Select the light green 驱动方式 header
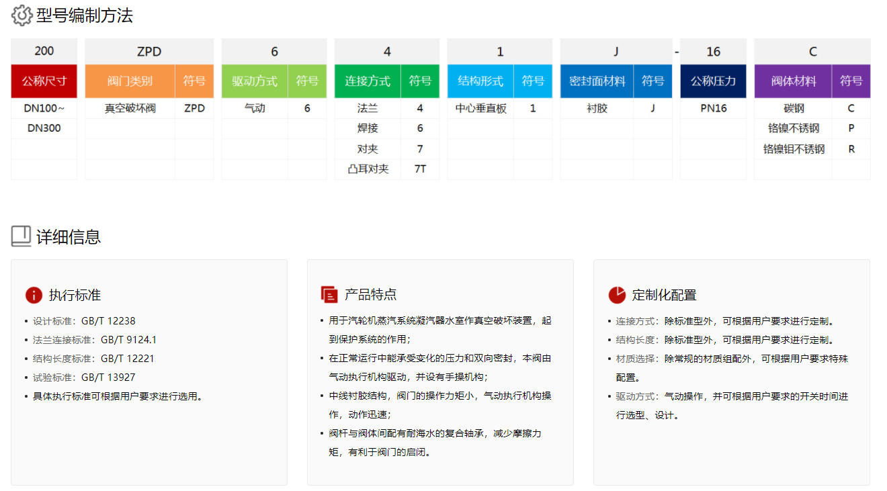Viewport: 887px width, 491px height. click(255, 81)
